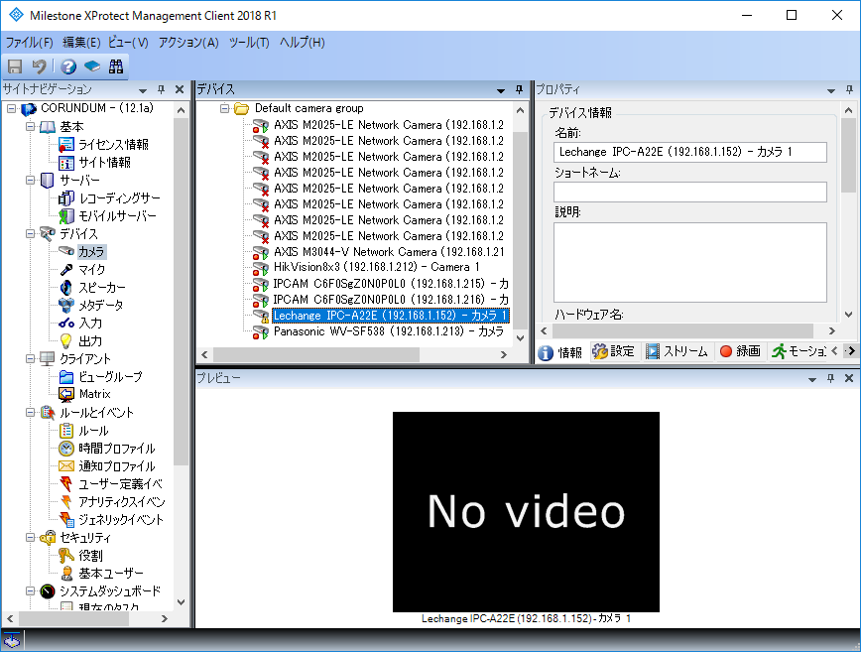Pin the デバイス panel
Image resolution: width=861 pixels, height=652 pixels.
(x=519, y=89)
